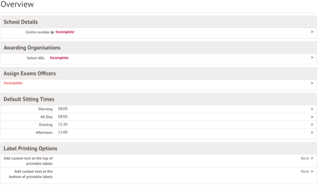Click arrow on Evening sitting time row
Viewport: 318px width, 185px height.
[x=312, y=125]
